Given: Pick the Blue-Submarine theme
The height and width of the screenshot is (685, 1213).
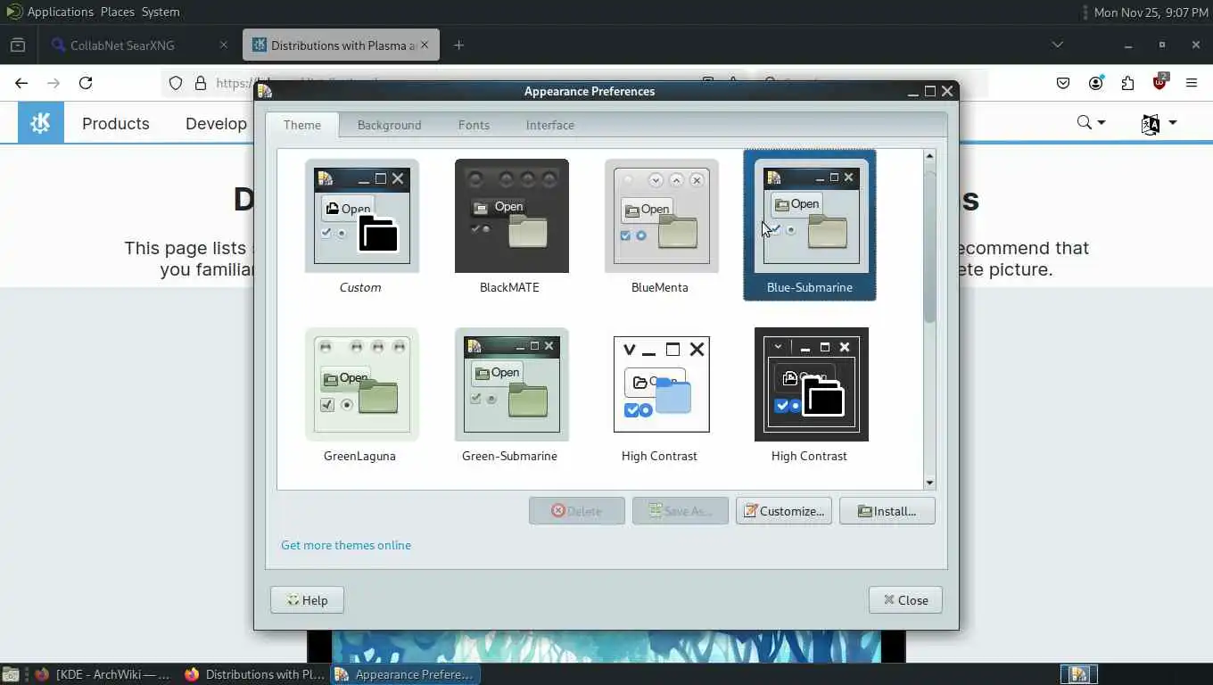Looking at the screenshot, I should [x=810, y=225].
